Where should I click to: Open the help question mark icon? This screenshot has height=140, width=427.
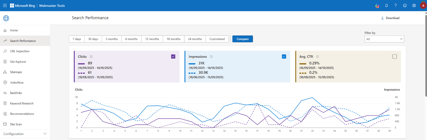396,5
